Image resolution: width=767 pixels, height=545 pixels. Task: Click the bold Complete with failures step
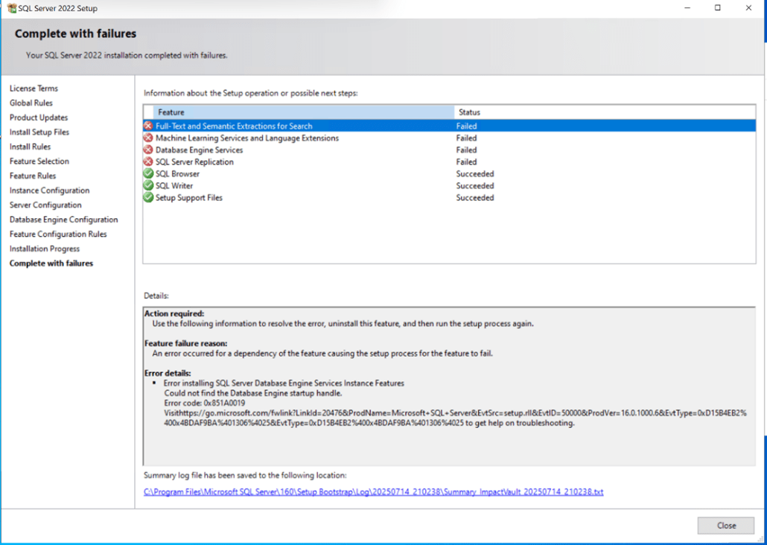pos(51,264)
